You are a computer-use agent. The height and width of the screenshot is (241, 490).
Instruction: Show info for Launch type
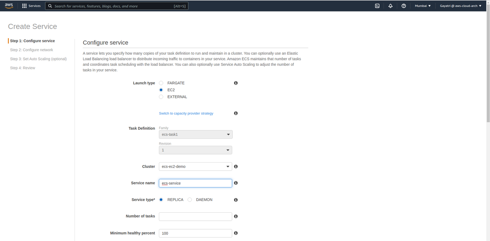pos(236,83)
